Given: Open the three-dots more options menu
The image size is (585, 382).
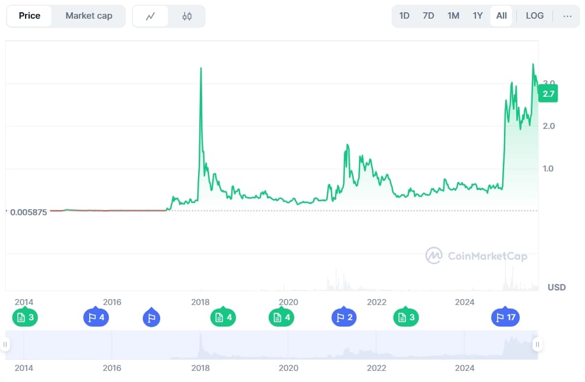Looking at the screenshot, I should coord(567,16).
